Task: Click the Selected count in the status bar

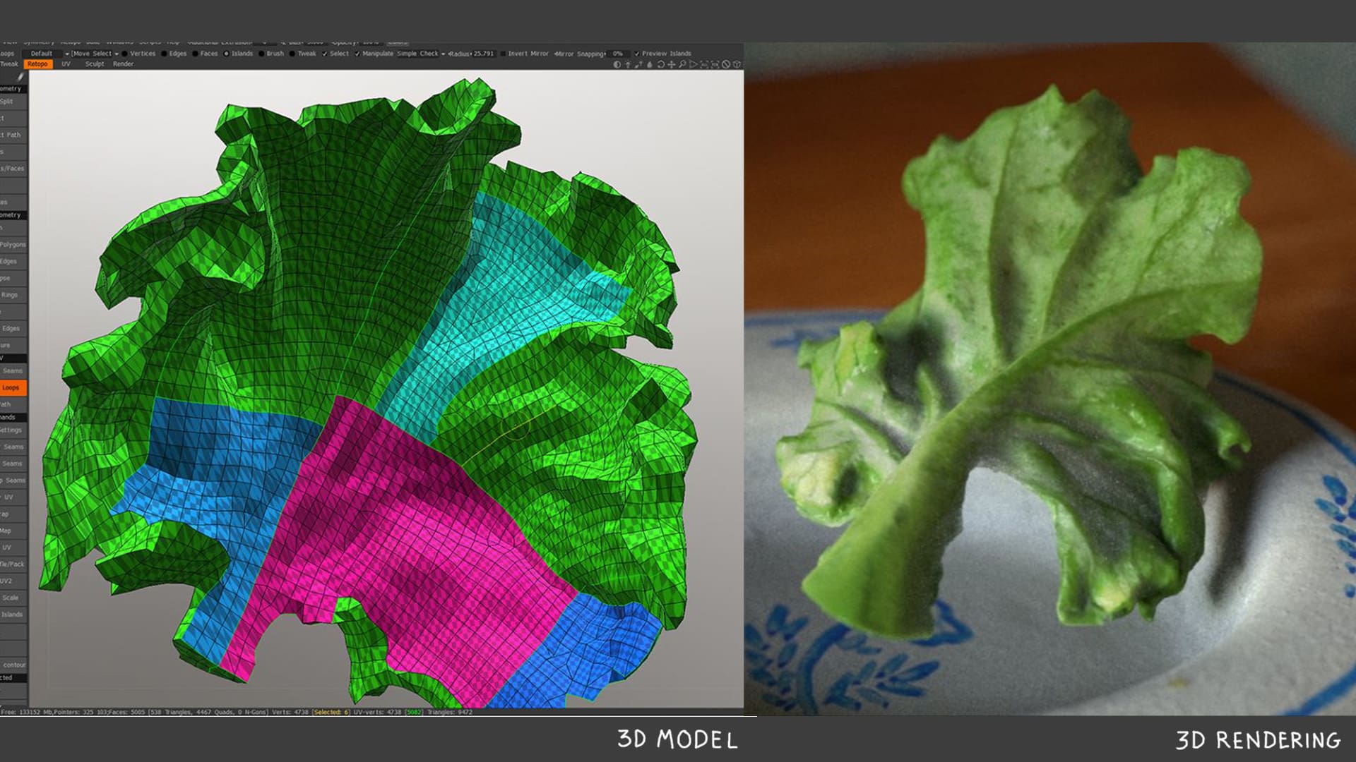Action: pyautogui.click(x=331, y=712)
